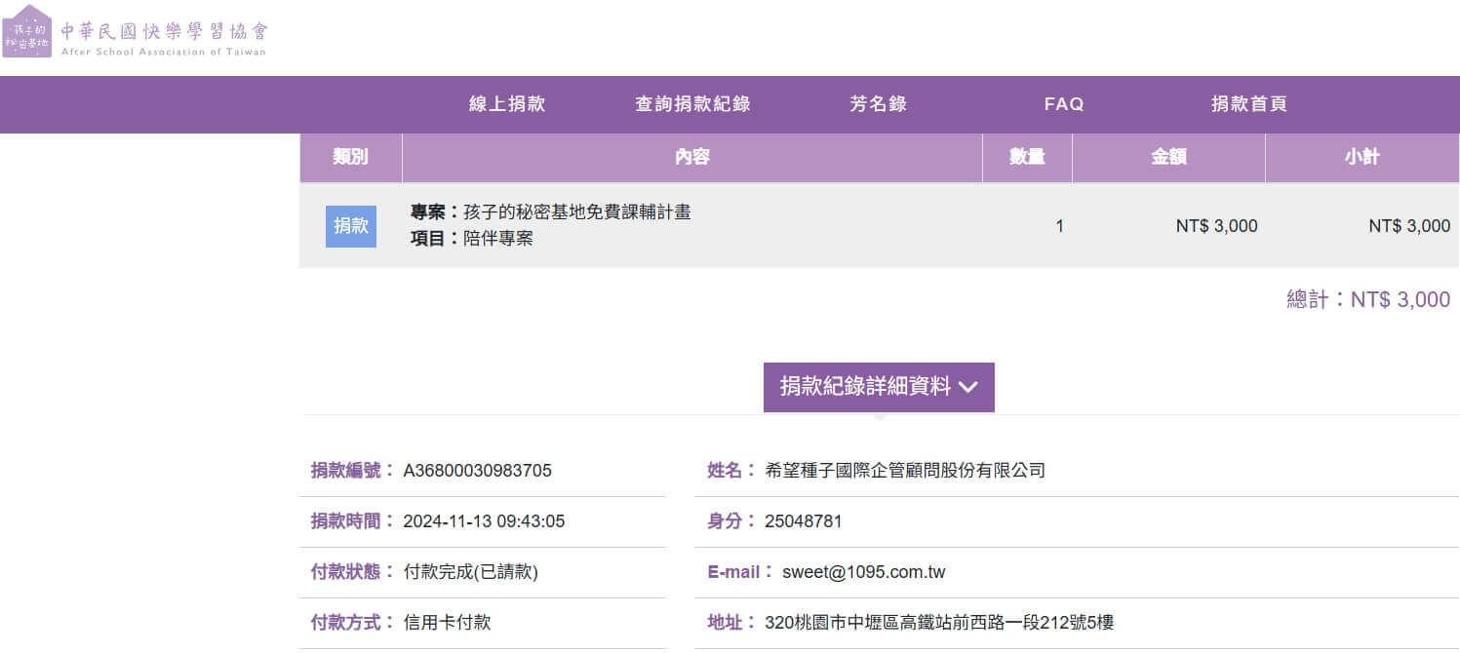Open the 線上捐款 menu item
This screenshot has width=1460, height=653.
507,104
